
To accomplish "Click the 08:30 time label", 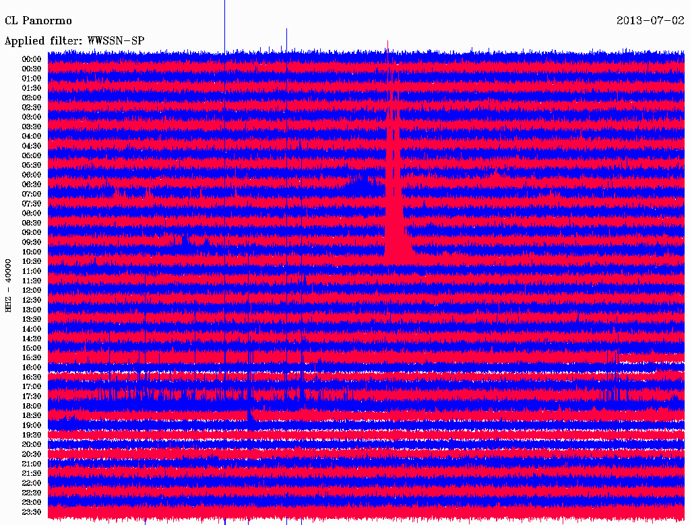I will (x=31, y=223).
